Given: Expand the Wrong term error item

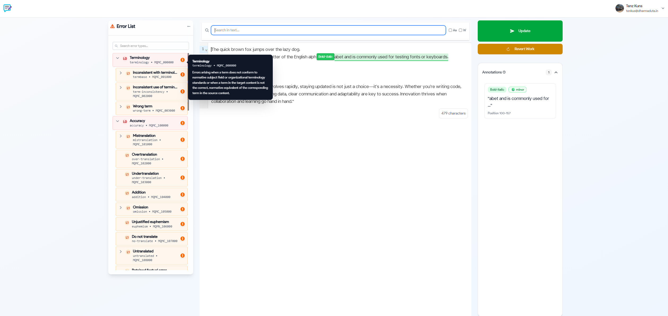Looking at the screenshot, I should (x=121, y=107).
